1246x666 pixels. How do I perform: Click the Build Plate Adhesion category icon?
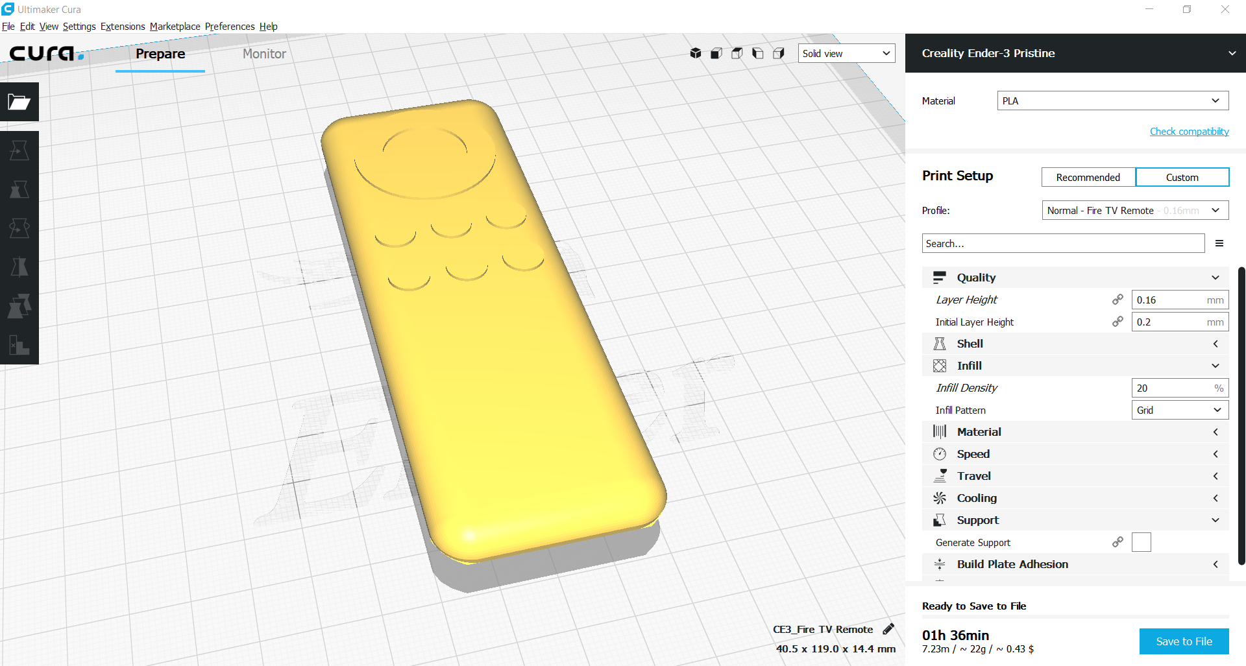point(940,564)
